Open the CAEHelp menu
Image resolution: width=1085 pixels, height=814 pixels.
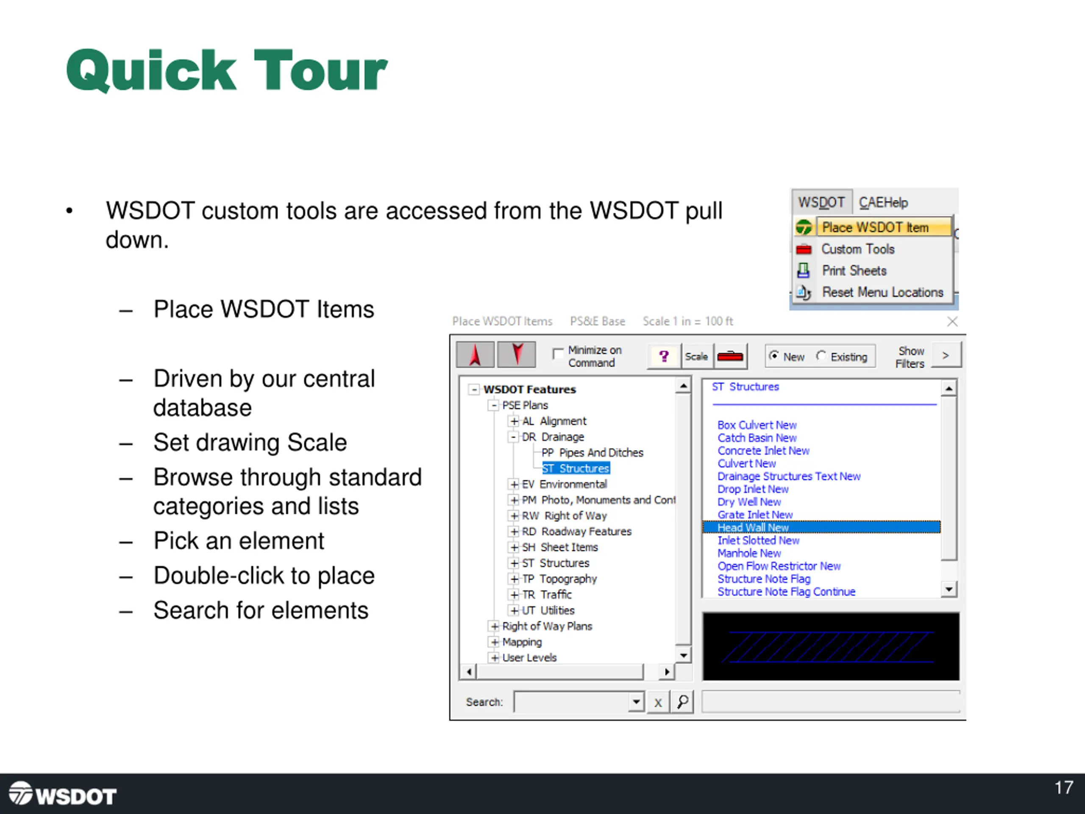coord(883,202)
